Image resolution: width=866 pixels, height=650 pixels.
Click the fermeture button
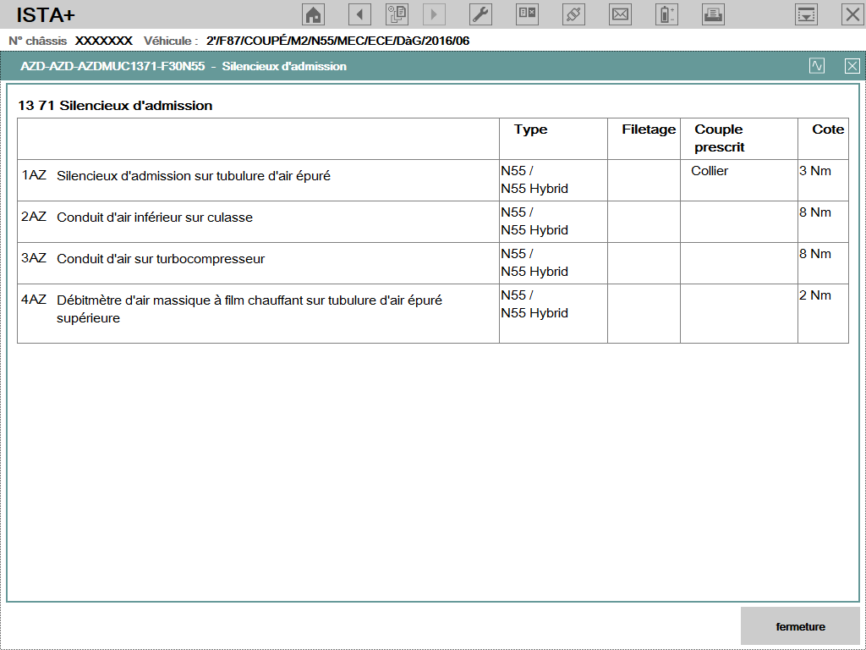point(800,626)
